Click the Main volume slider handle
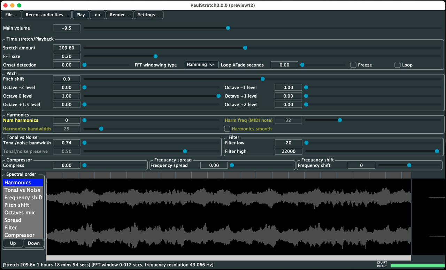This screenshot has height=270, width=446. tap(228, 28)
